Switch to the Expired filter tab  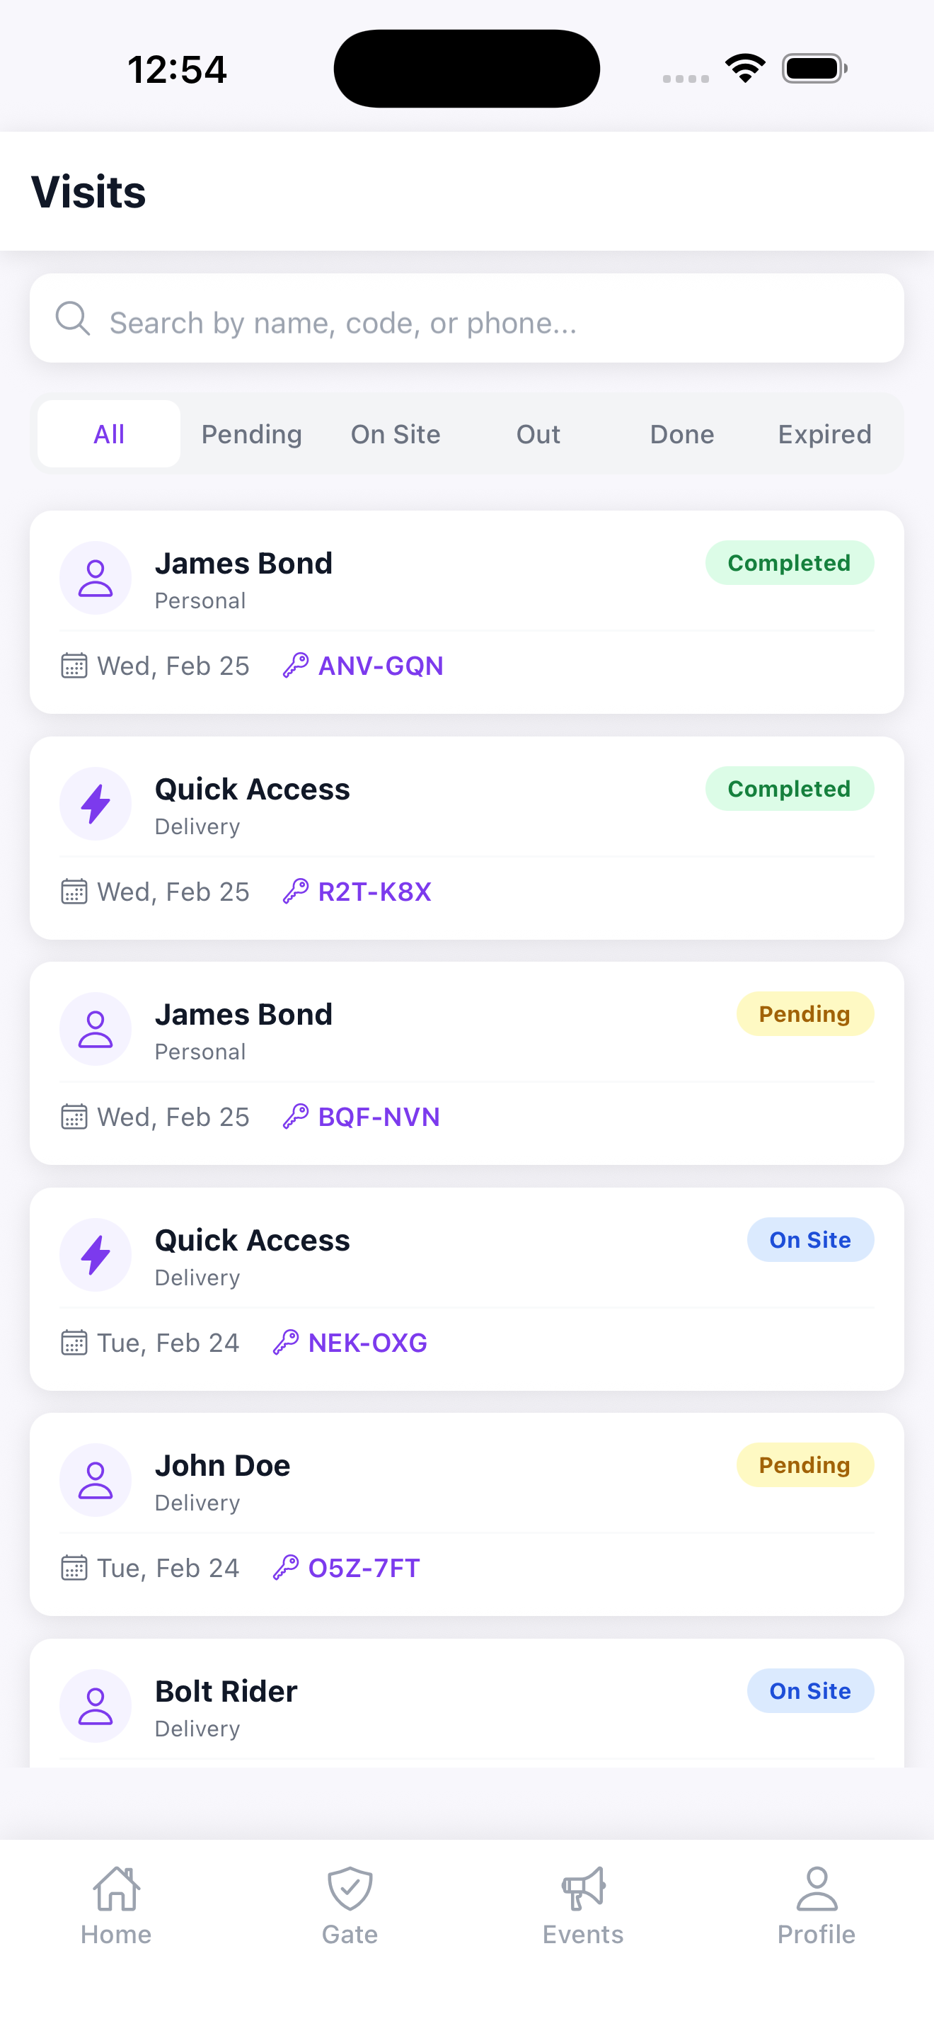[x=824, y=434]
